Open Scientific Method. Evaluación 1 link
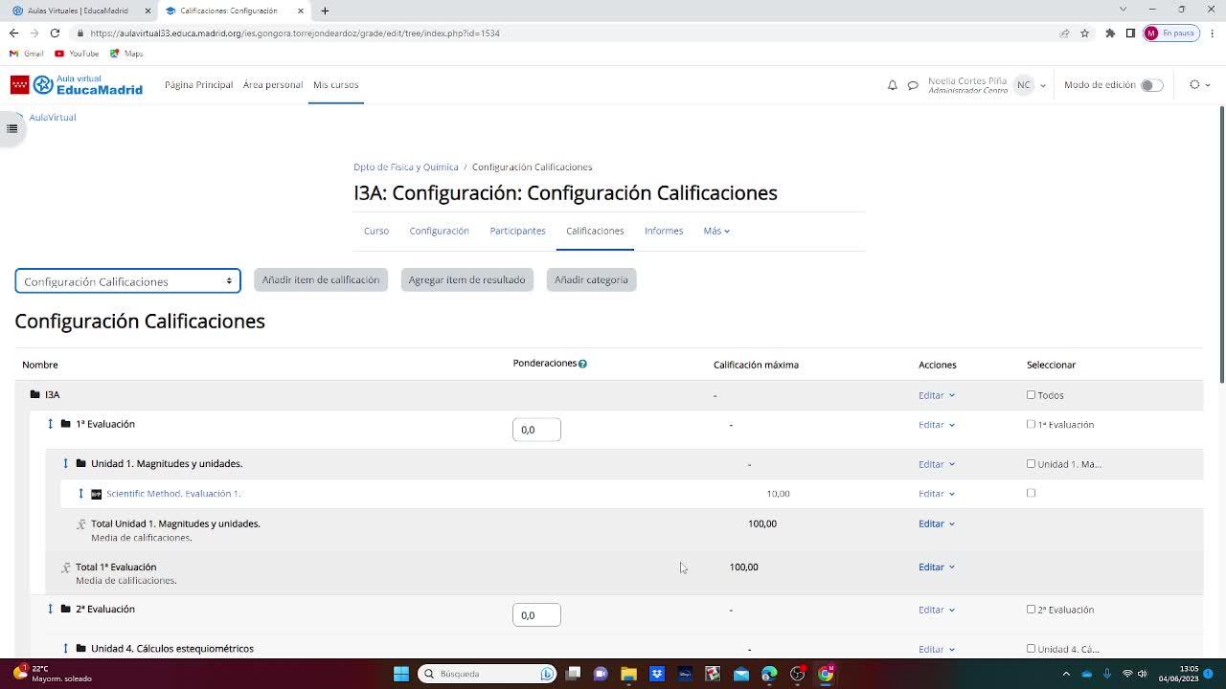 [173, 494]
